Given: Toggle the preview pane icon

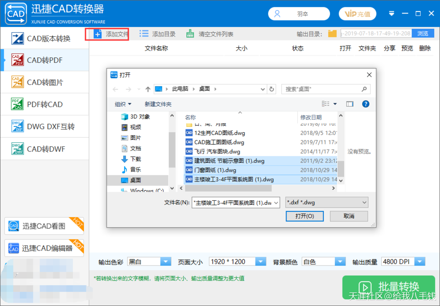Looking at the screenshot, I should (350, 104).
